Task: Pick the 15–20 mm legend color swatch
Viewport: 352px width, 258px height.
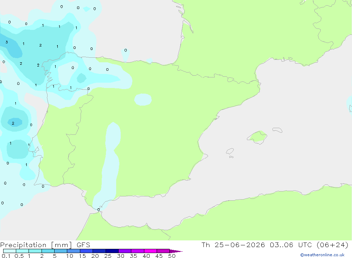Action: (x=87, y=251)
